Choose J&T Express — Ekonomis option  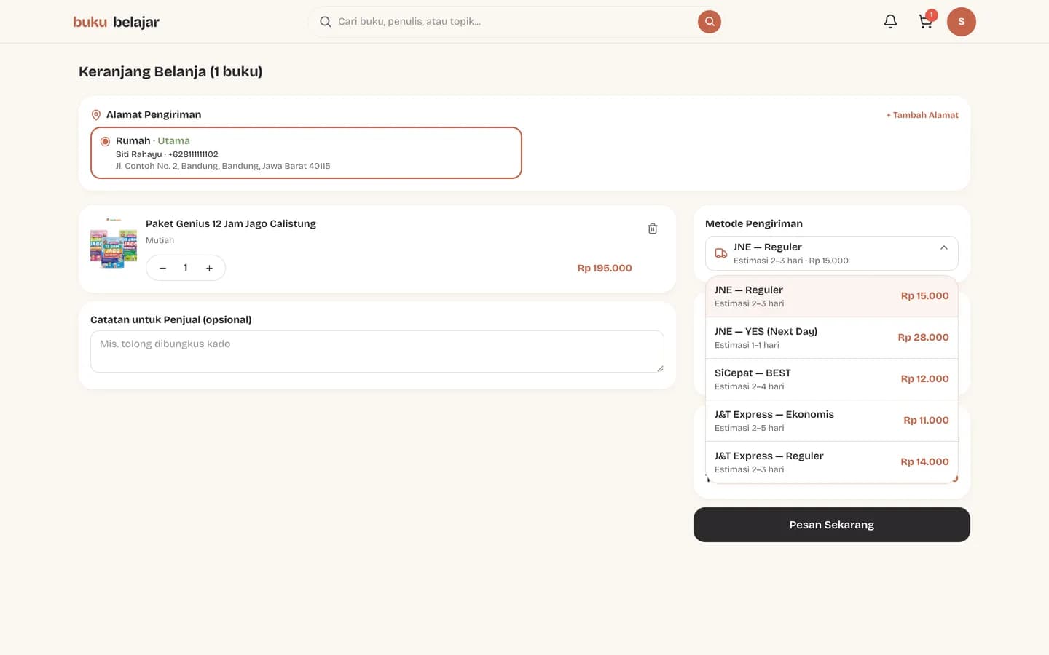click(832, 421)
